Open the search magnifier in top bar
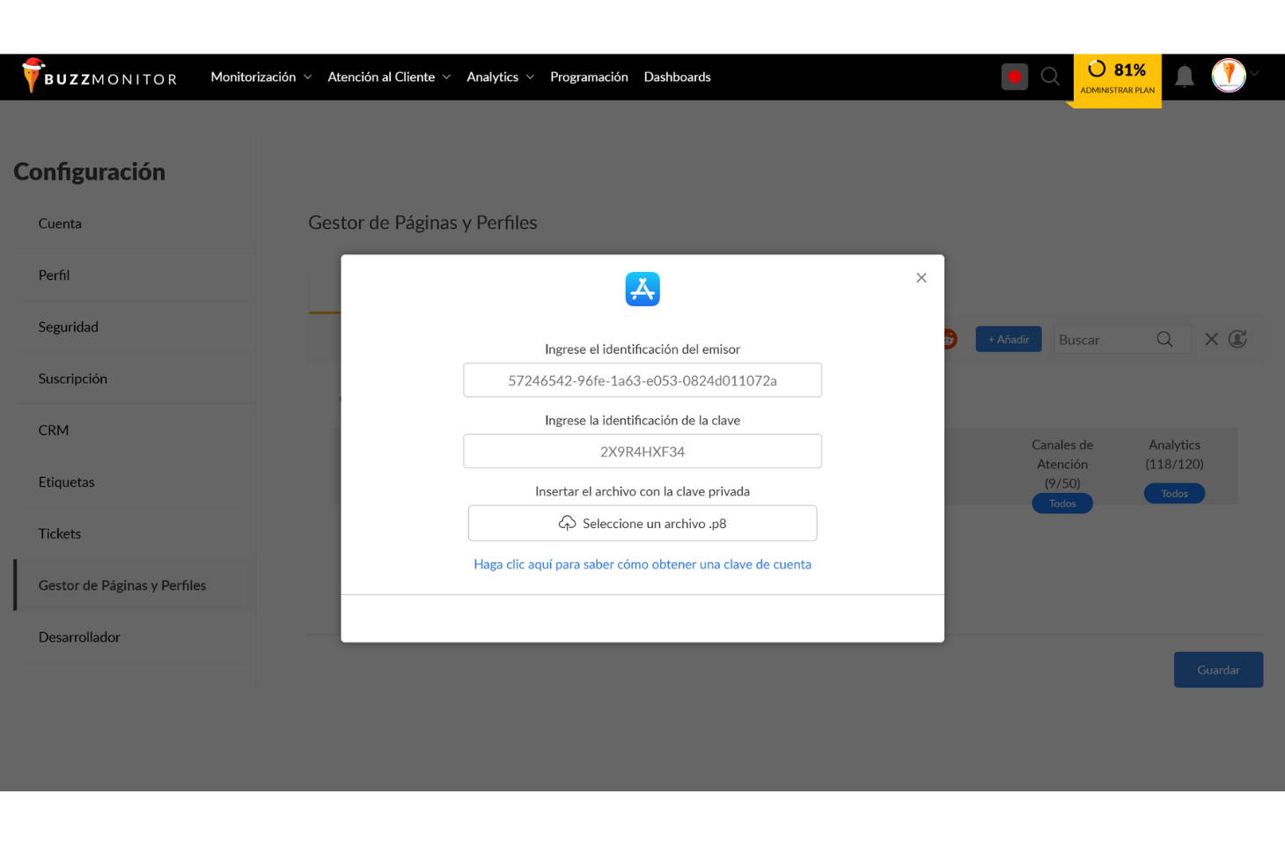1285x845 pixels. click(1050, 77)
